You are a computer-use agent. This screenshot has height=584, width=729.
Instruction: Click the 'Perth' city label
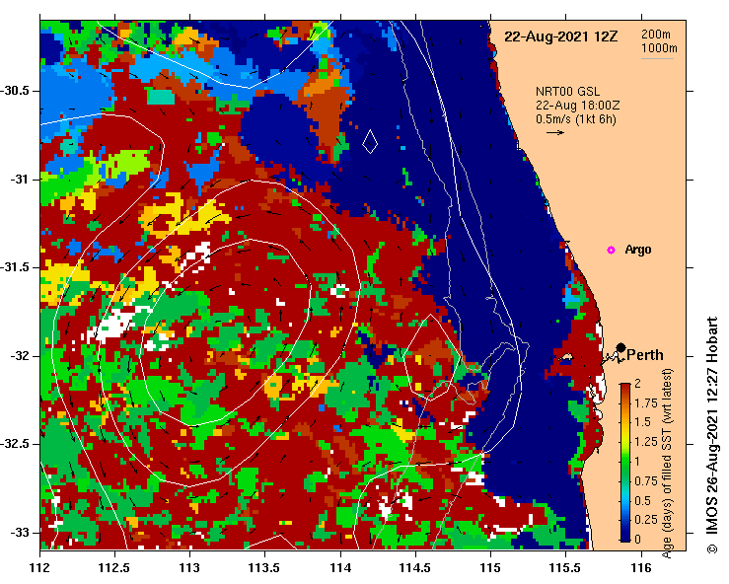pos(645,355)
